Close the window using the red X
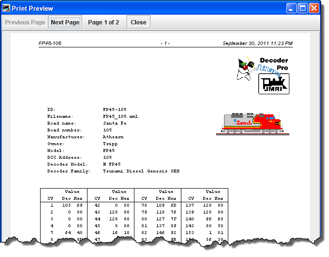 click(x=314, y=8)
